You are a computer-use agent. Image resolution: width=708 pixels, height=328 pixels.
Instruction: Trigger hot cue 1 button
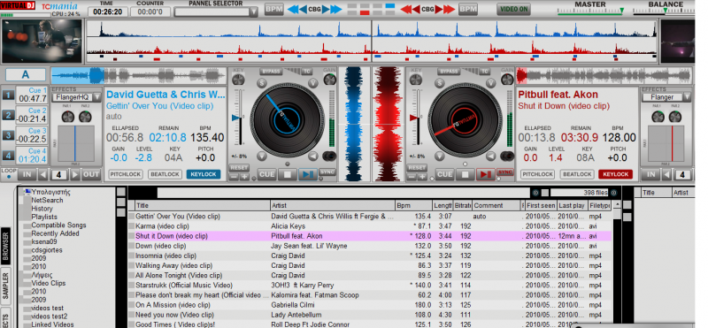(8, 95)
